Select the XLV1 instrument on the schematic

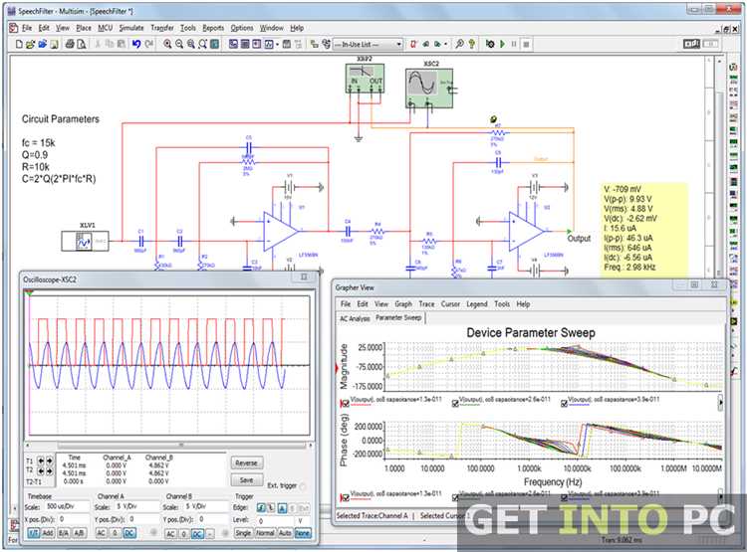pyautogui.click(x=85, y=241)
